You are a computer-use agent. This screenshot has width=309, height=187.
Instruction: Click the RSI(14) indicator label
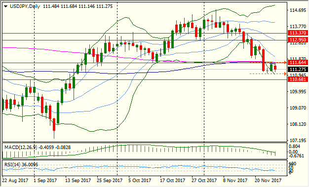(x=12, y=164)
